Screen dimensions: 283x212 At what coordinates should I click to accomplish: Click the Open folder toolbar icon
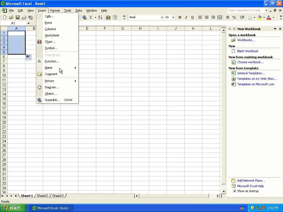[11, 17]
